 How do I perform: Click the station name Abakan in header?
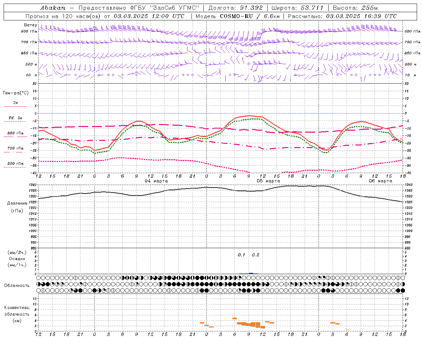53,8
